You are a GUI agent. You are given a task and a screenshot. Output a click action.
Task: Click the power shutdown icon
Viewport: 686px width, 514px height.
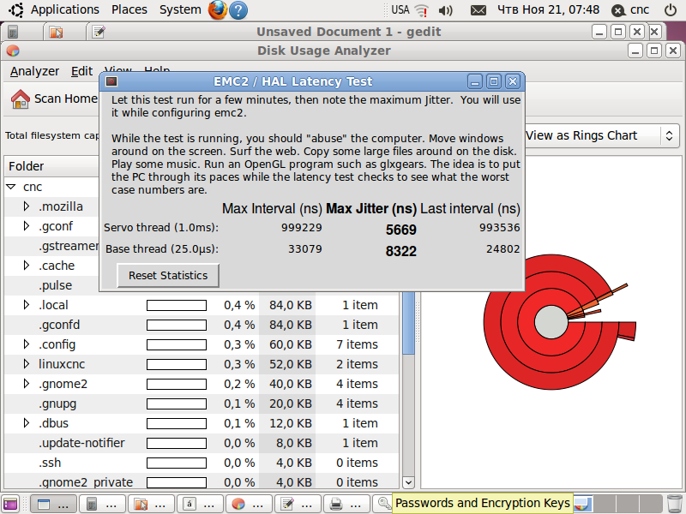point(671,10)
